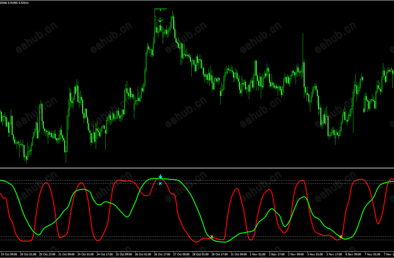Click the 21 Oct 09:00 time label
This screenshot has height=258, width=394.
(66, 254)
